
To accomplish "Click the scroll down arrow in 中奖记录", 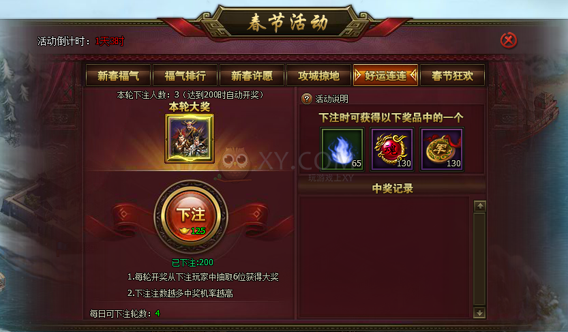I will (x=479, y=313).
